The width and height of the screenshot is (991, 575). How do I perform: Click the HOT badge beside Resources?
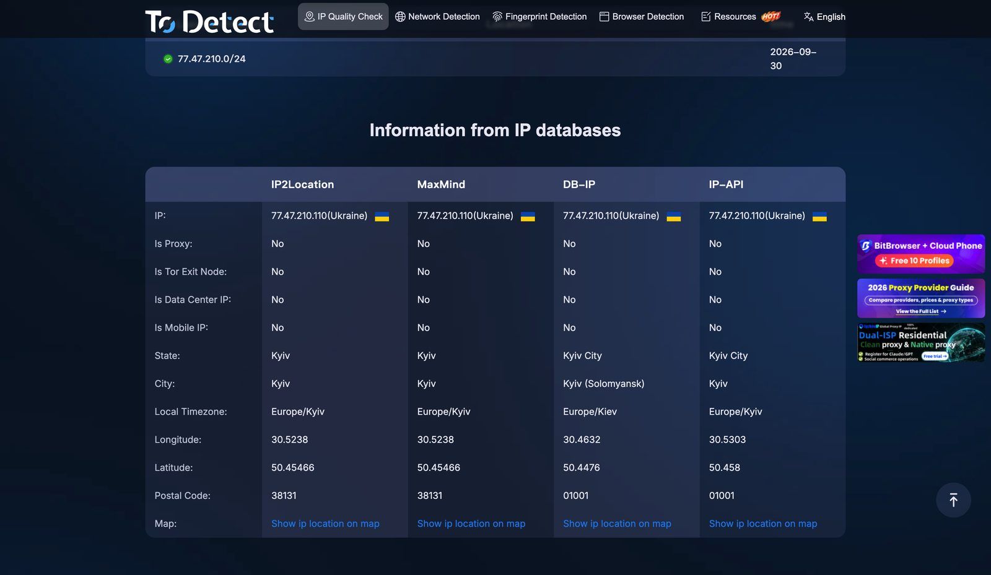pyautogui.click(x=771, y=17)
